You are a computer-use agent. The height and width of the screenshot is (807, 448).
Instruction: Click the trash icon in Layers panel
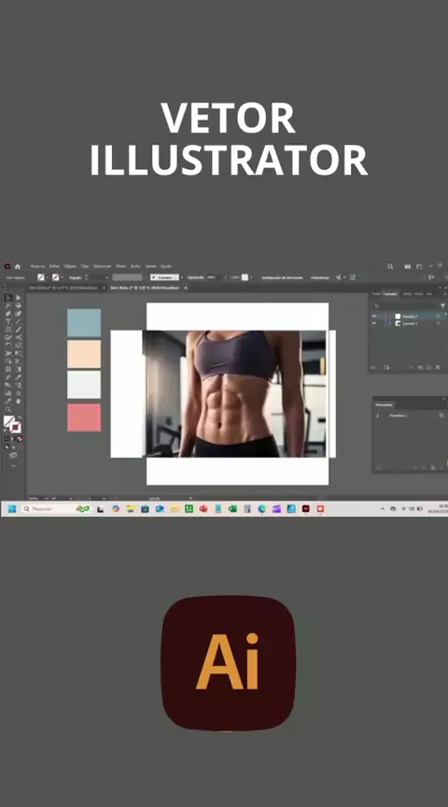tap(438, 367)
